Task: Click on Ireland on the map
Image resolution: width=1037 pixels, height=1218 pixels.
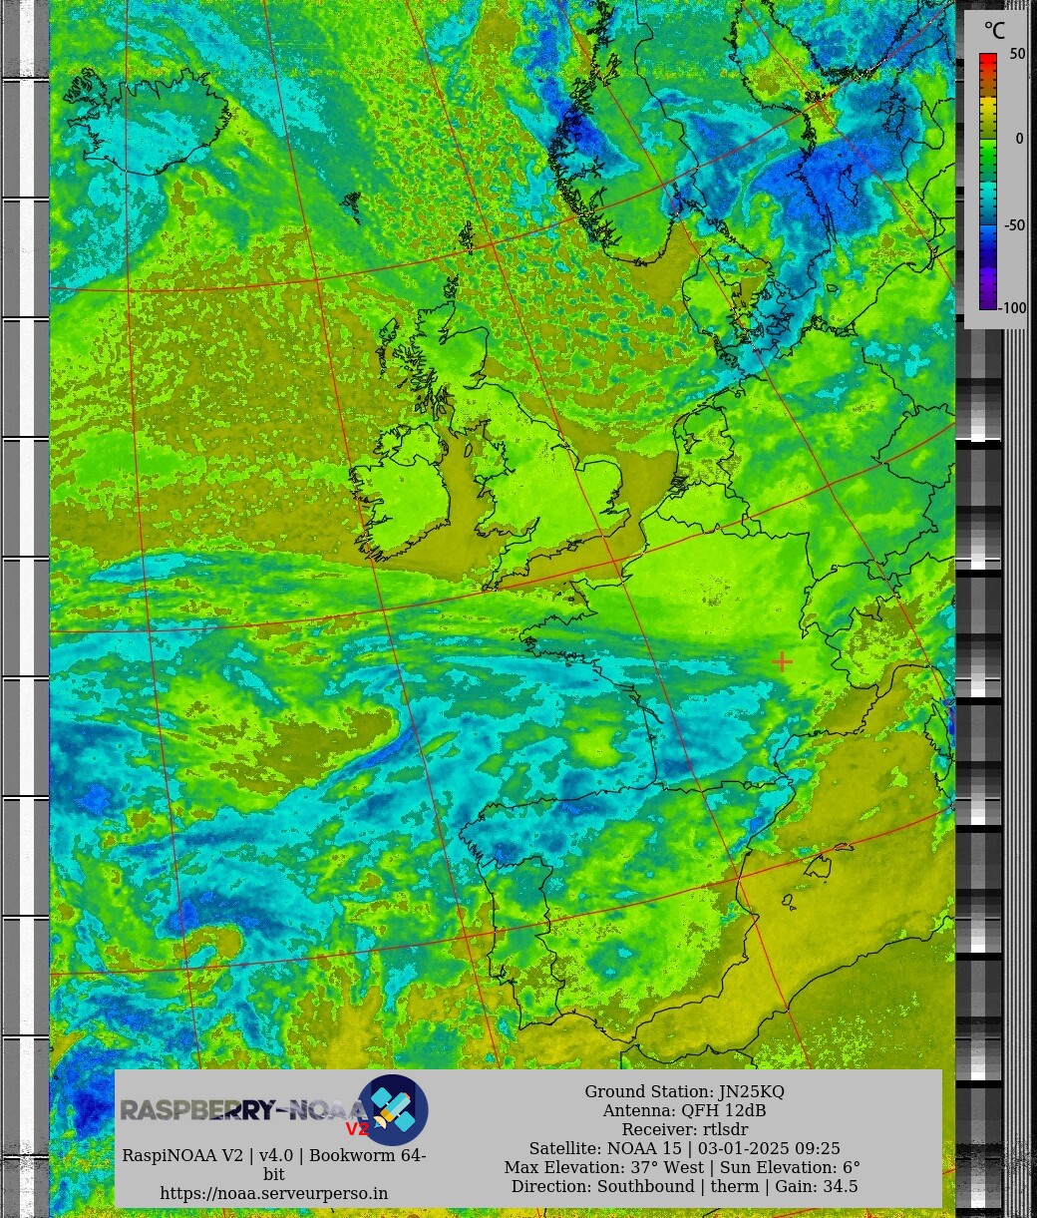Action: pyautogui.click(x=404, y=494)
